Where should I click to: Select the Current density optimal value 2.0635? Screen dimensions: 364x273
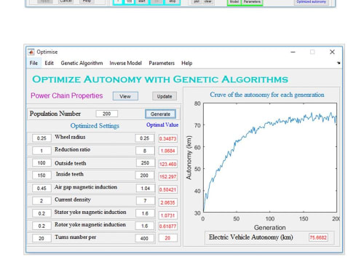(167, 202)
